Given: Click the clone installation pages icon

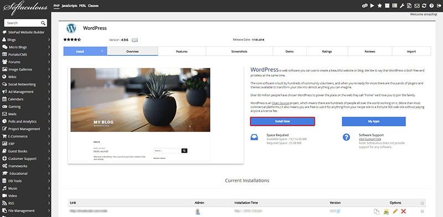Looking at the screenshot, I should 377,211.
